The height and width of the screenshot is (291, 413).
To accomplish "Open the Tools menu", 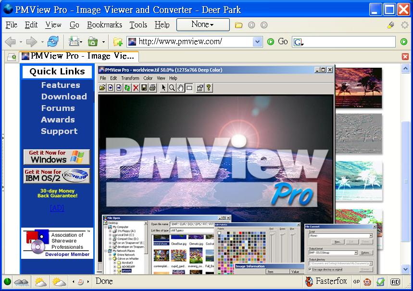I will 138,25.
